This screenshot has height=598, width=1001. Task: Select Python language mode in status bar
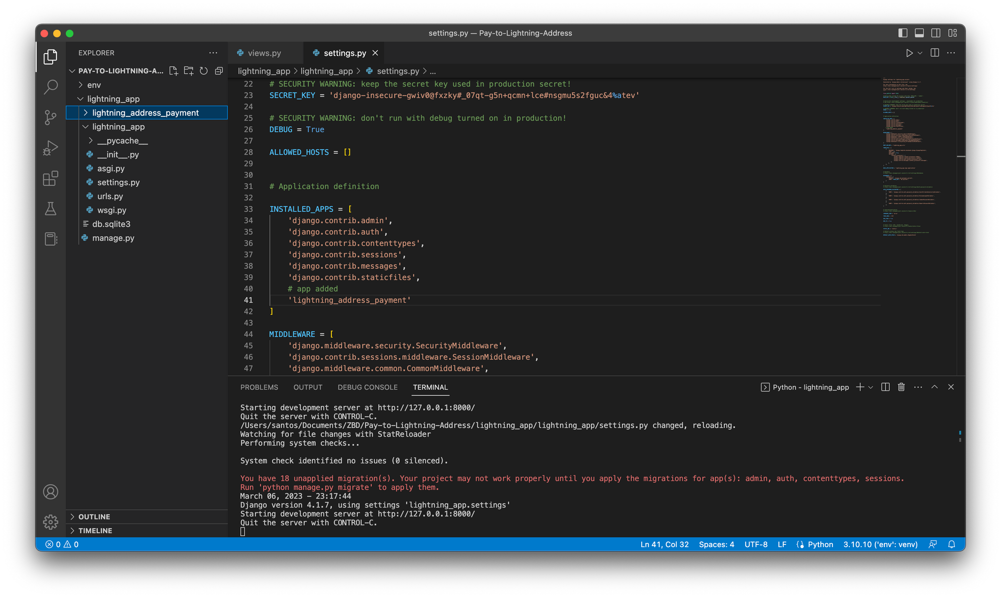820,544
